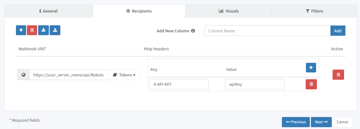Go back with the Previous button

tap(296, 122)
